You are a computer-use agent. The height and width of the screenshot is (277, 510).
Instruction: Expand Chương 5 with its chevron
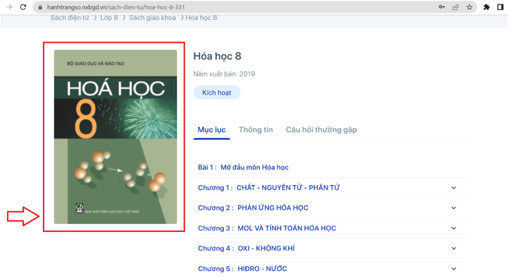coord(454,269)
